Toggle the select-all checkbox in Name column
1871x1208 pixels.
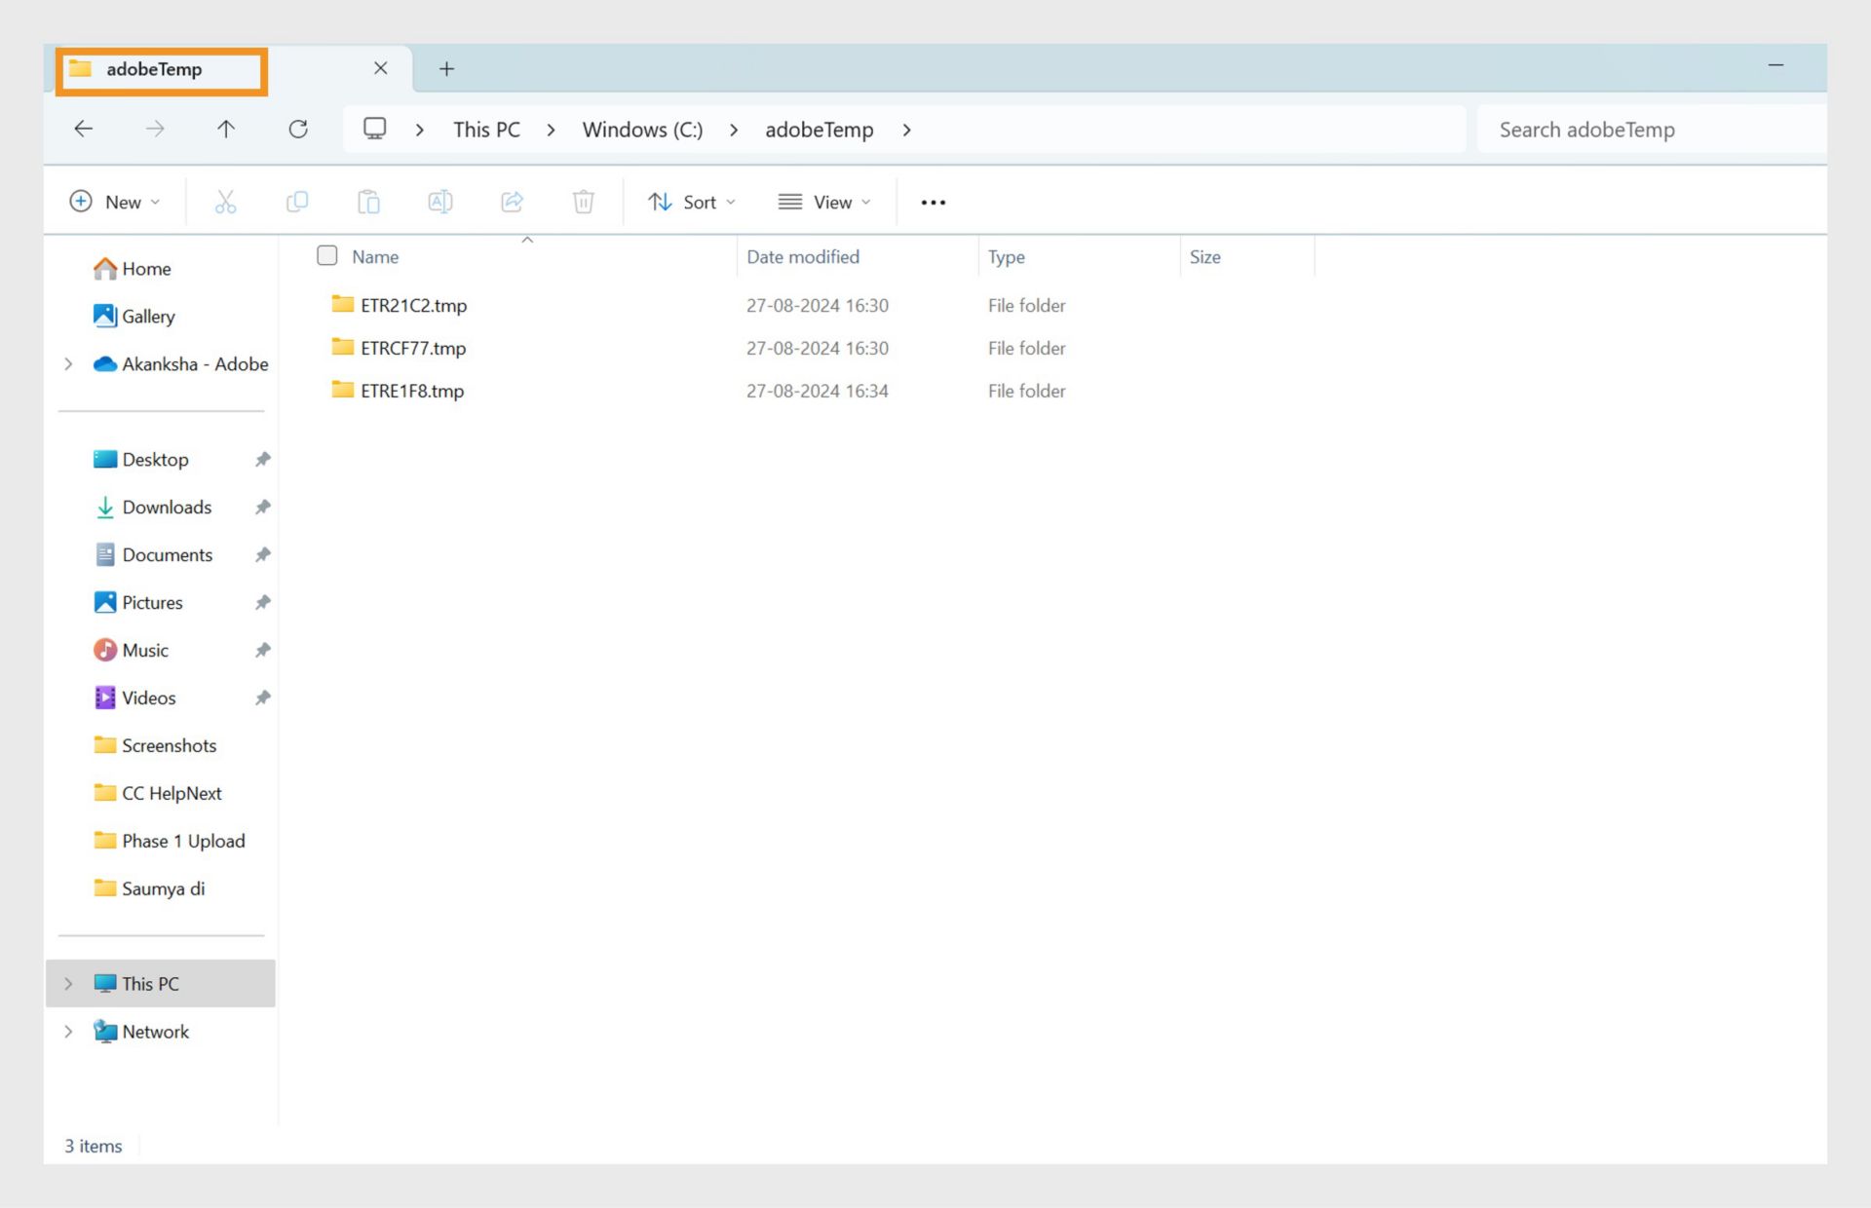326,255
